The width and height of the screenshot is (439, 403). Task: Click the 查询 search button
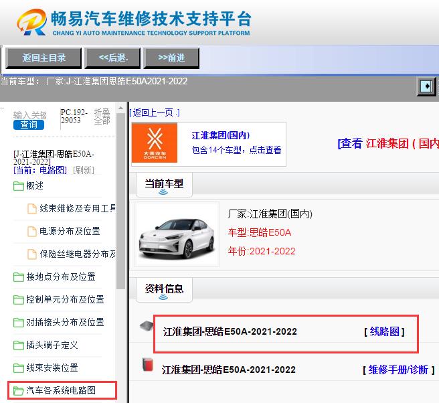pos(29,125)
